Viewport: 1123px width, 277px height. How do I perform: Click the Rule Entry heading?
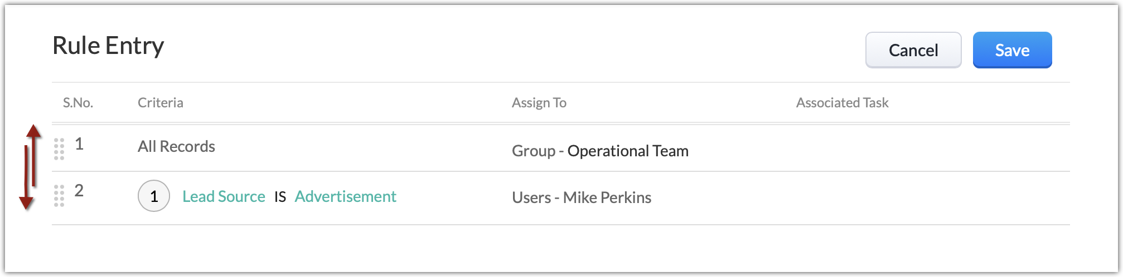[108, 46]
